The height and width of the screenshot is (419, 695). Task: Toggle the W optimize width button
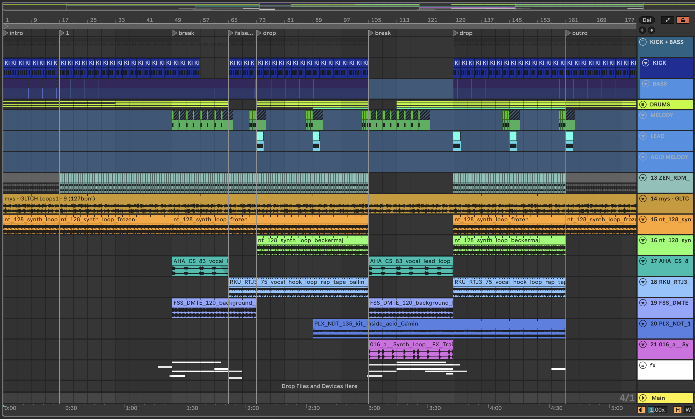(x=688, y=410)
